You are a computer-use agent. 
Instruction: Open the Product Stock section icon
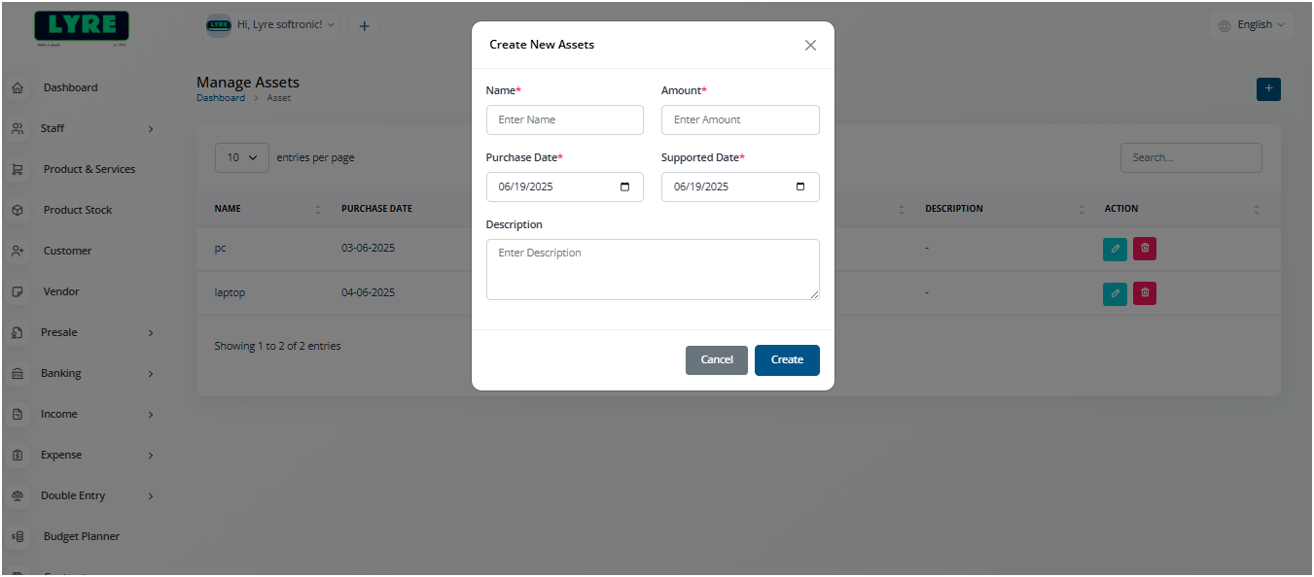(18, 210)
